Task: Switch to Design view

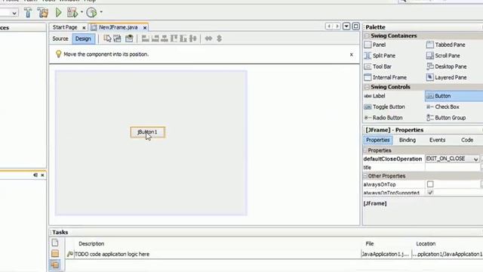Action: pyautogui.click(x=83, y=39)
